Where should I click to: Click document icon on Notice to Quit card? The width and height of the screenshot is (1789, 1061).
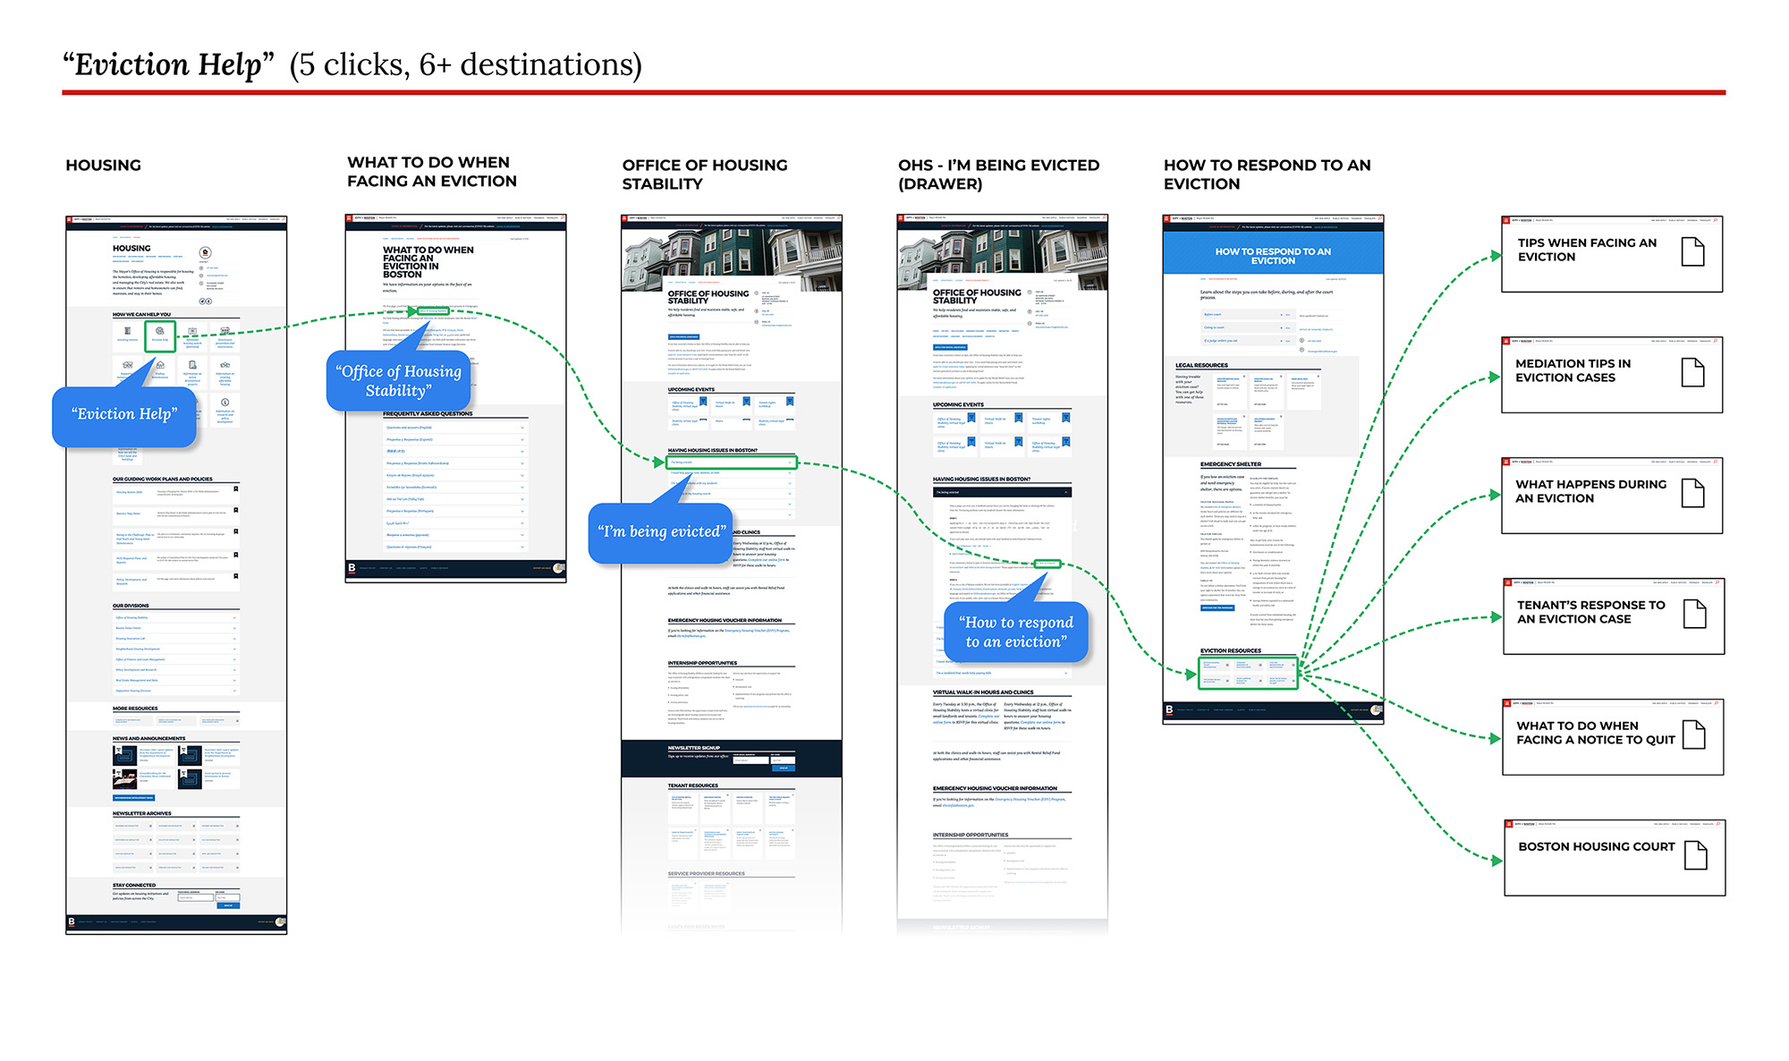pos(1694,734)
